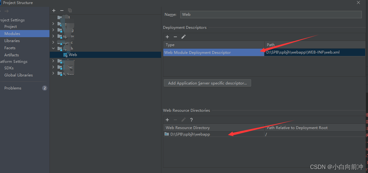Image resolution: width=368 pixels, height=173 pixels.
Task: Remove selected module using minus icon
Action: point(62,11)
